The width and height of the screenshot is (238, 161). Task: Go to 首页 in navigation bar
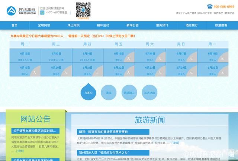click(x=15, y=25)
